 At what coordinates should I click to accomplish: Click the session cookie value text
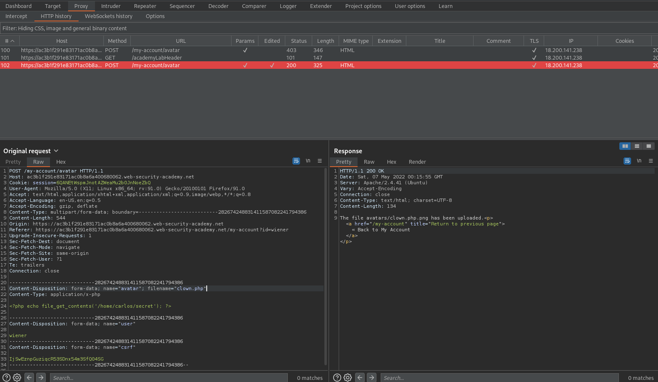point(103,183)
